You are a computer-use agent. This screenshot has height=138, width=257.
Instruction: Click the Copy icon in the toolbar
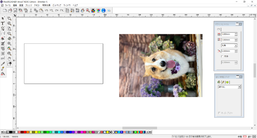pos(36,11)
